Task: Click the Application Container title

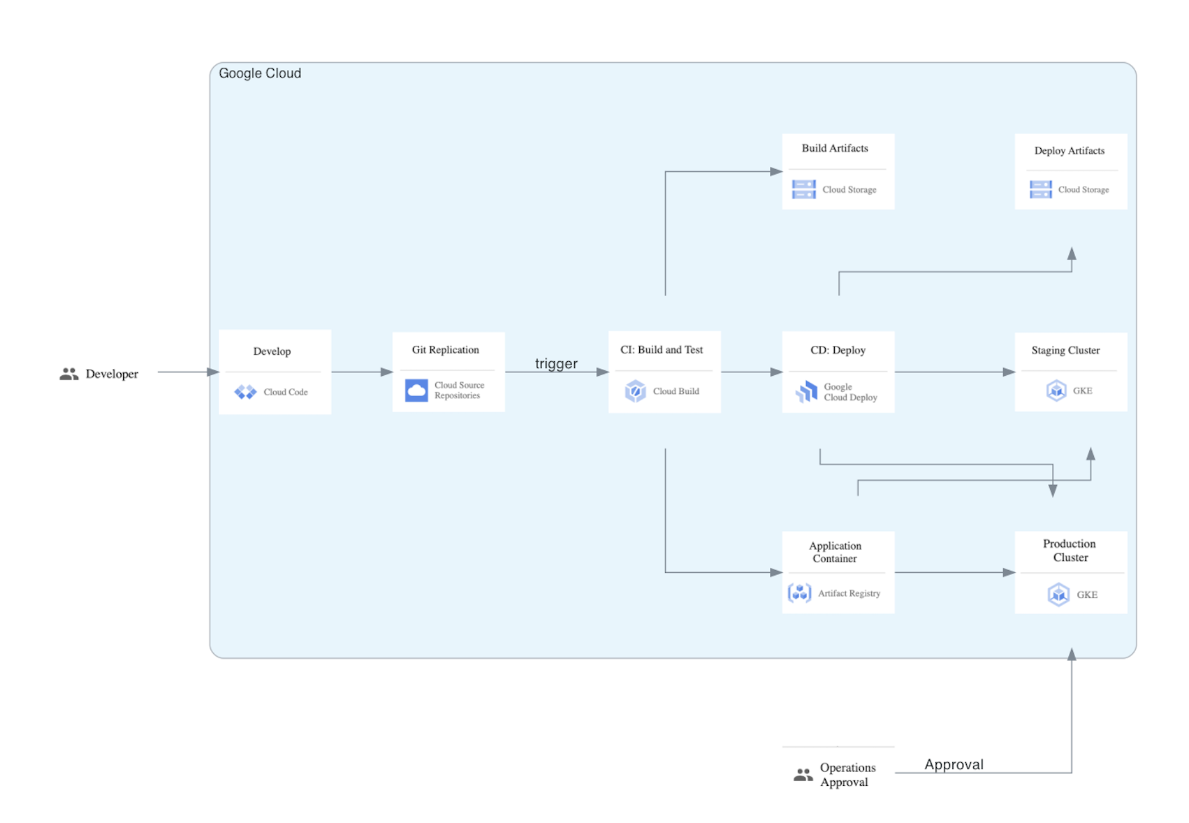Action: (835, 552)
